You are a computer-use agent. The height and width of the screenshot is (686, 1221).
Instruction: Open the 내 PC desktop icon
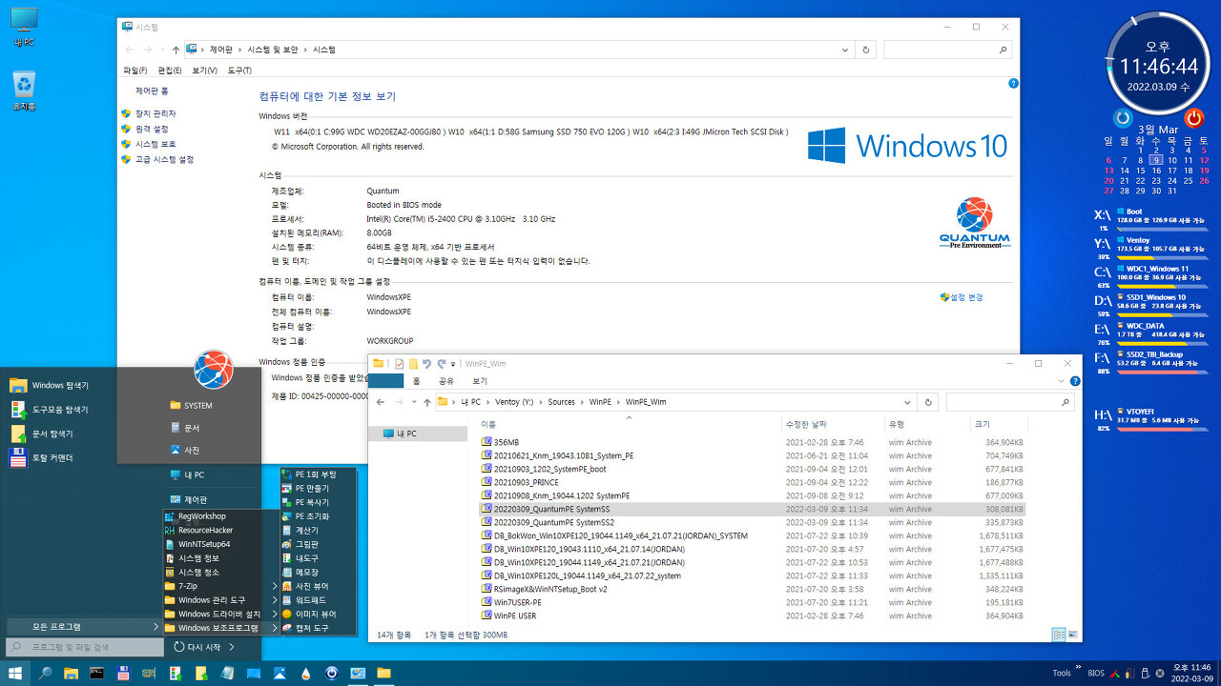coord(24,28)
